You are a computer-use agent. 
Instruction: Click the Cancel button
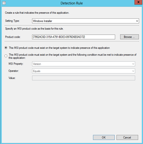[127, 137]
